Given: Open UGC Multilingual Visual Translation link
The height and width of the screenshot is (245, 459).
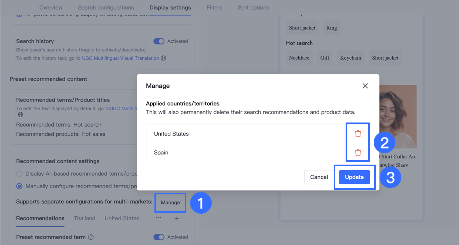Looking at the screenshot, I should (120, 58).
